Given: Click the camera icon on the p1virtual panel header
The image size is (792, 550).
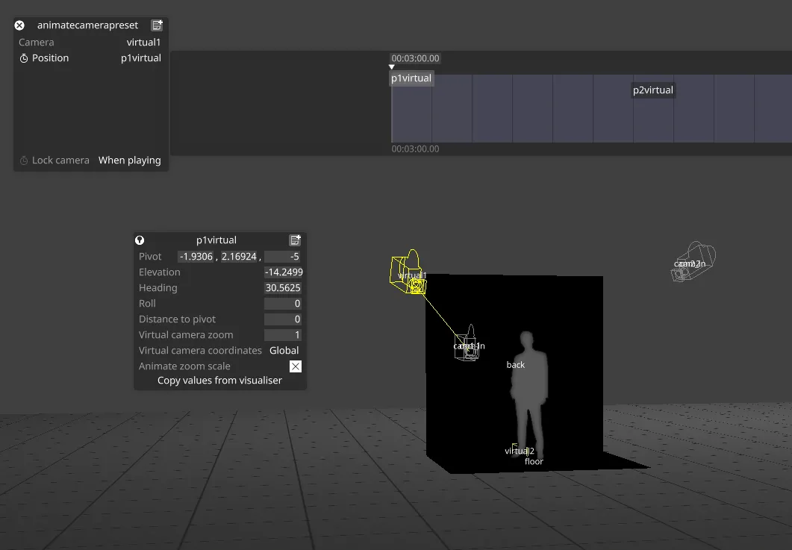Looking at the screenshot, I should tap(140, 240).
